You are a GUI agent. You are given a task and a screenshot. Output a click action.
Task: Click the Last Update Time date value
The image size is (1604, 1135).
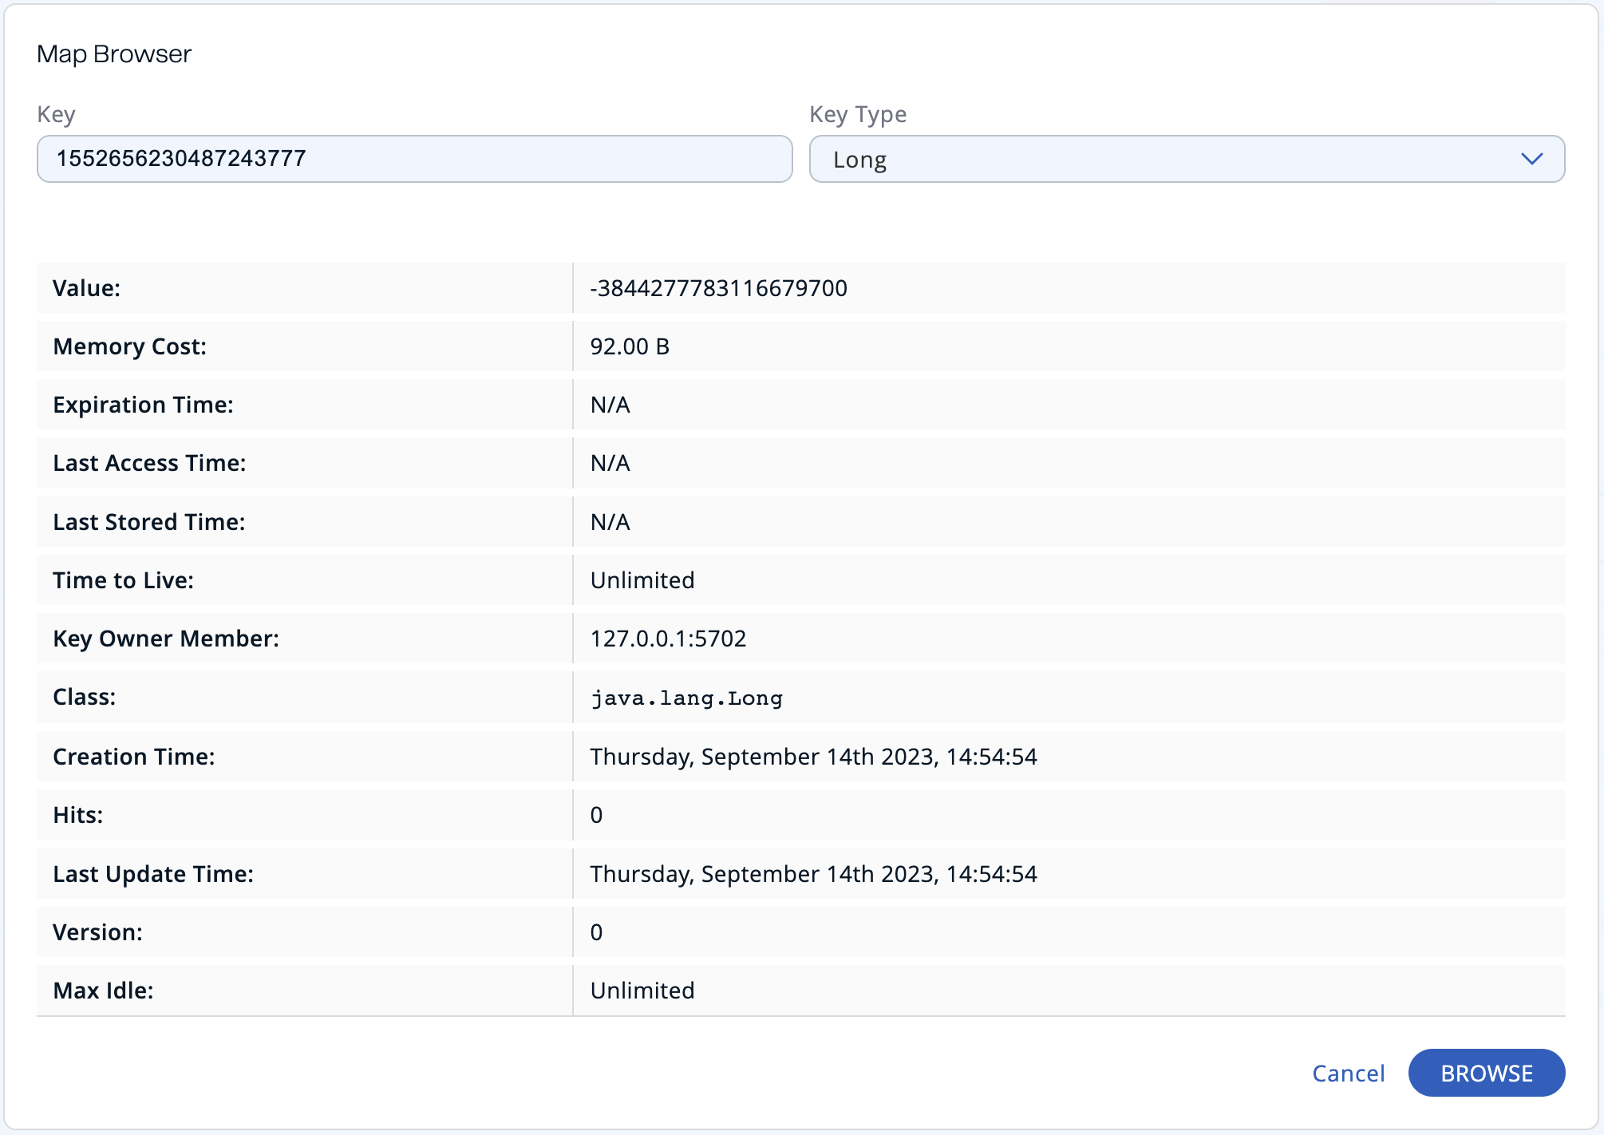click(813, 874)
